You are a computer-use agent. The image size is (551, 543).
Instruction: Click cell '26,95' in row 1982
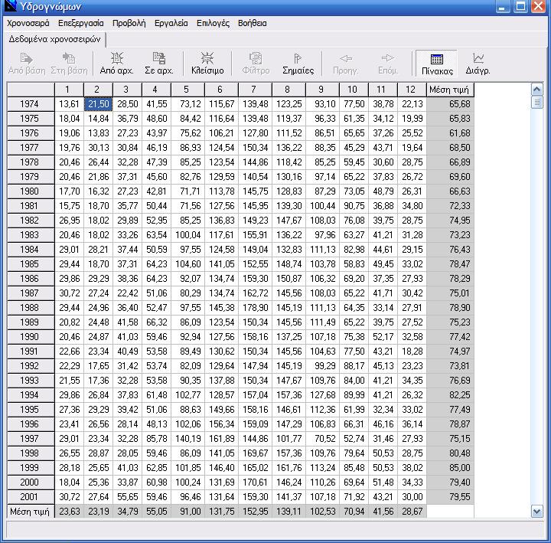(69, 221)
